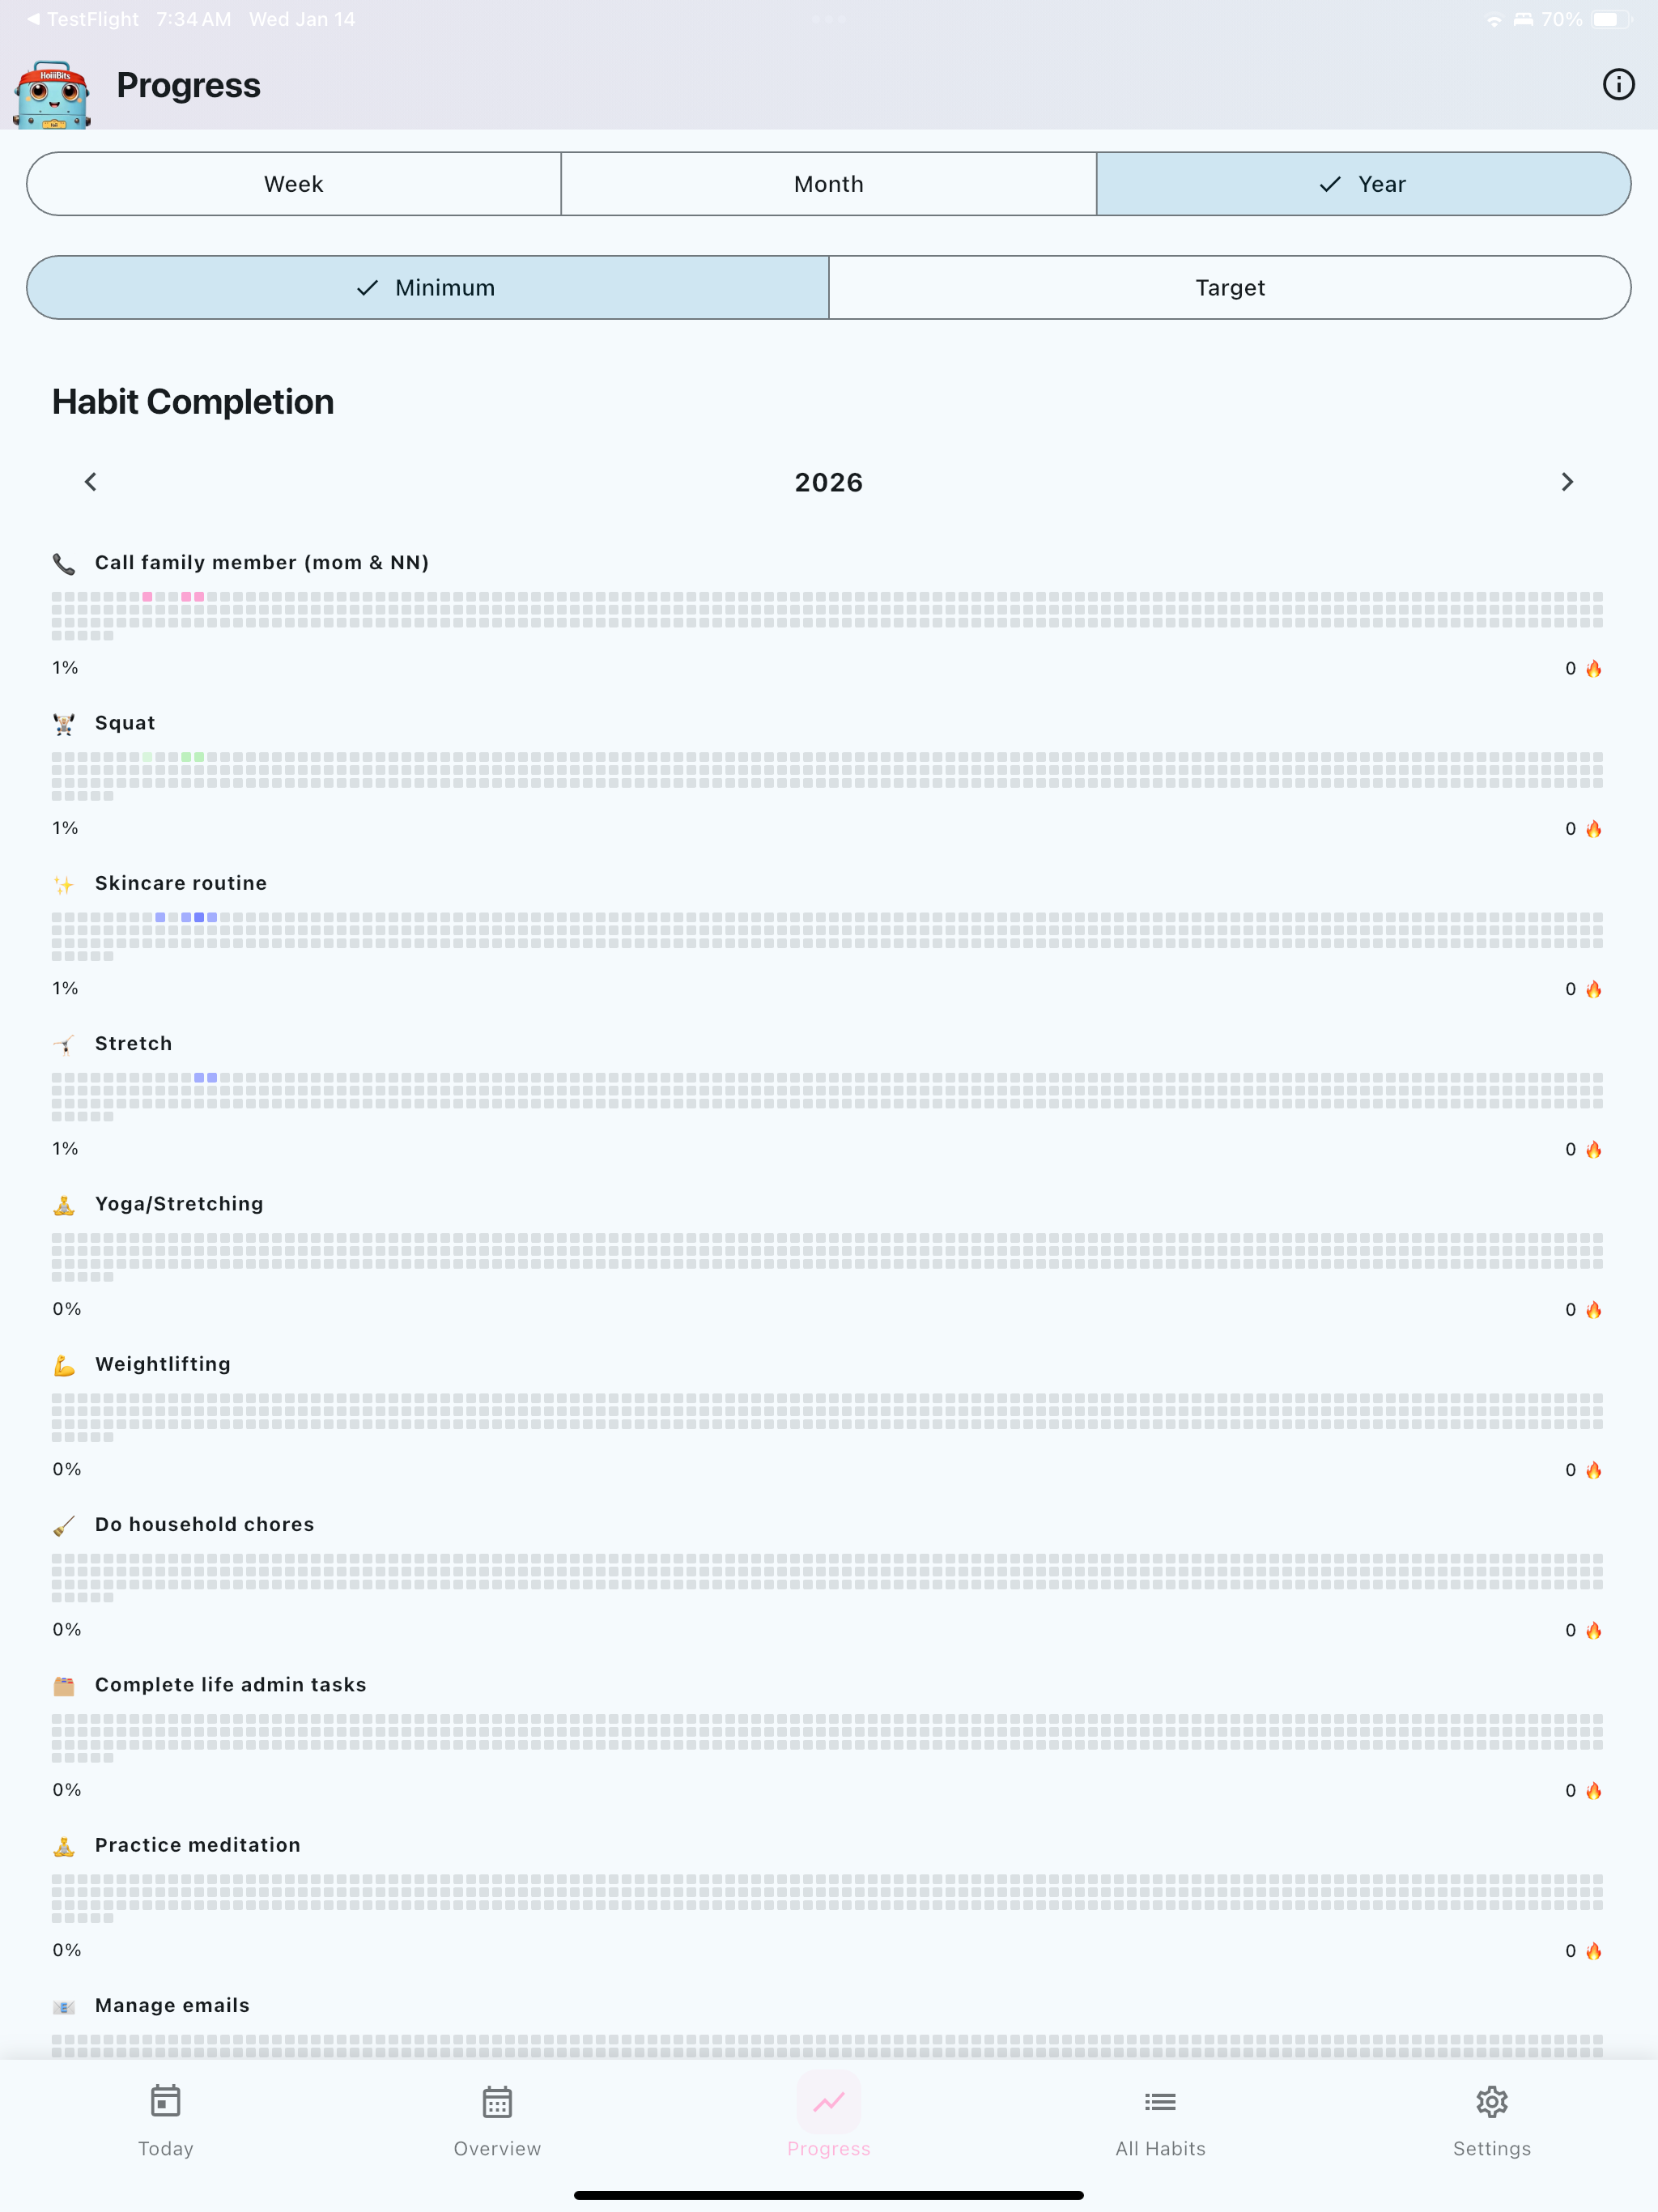Click the 1% completion value under Squat
1658x2212 pixels.
65,828
